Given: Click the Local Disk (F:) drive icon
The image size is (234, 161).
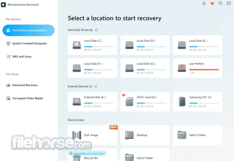Looking at the screenshot, I should click(77, 68).
